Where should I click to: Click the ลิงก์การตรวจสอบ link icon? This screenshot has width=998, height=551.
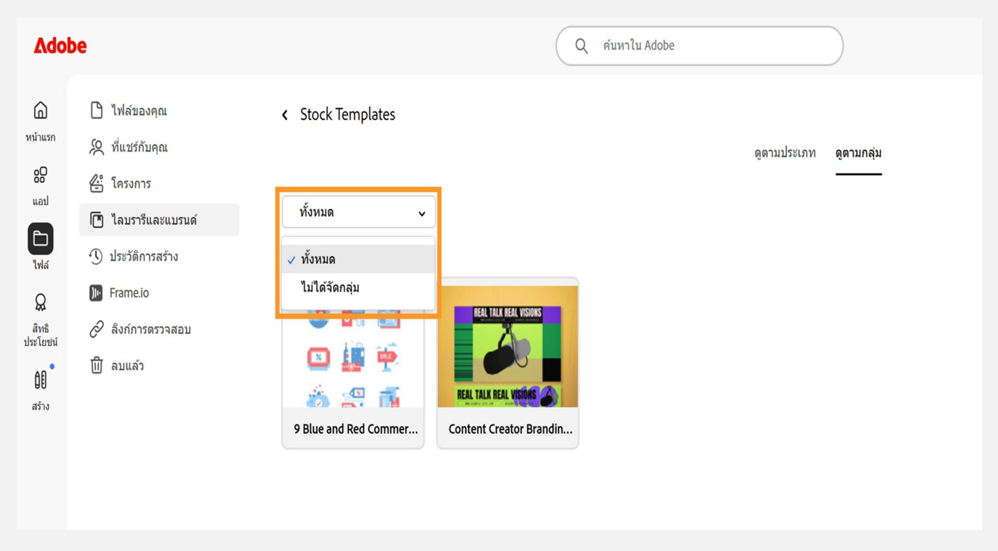pyautogui.click(x=97, y=329)
